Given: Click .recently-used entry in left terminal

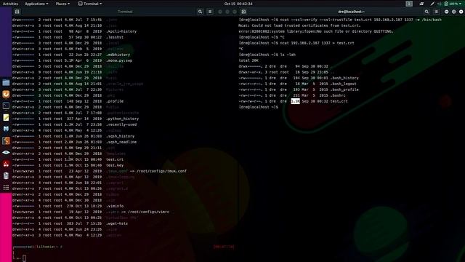Looking at the screenshot, I should coord(121,124).
